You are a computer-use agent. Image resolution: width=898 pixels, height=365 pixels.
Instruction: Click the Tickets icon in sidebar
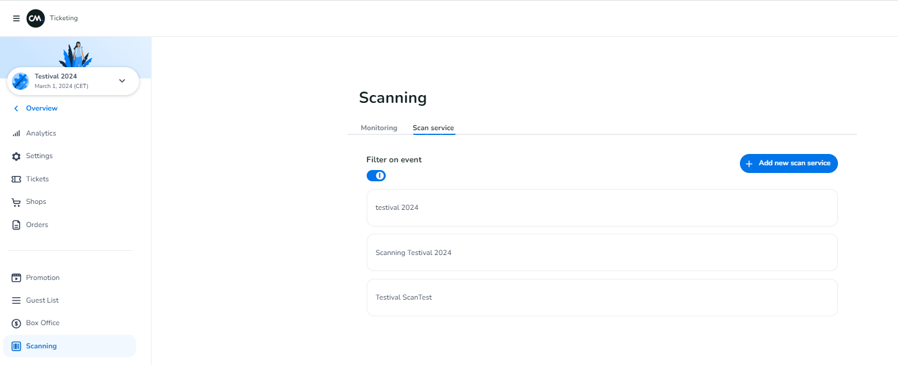pos(16,179)
